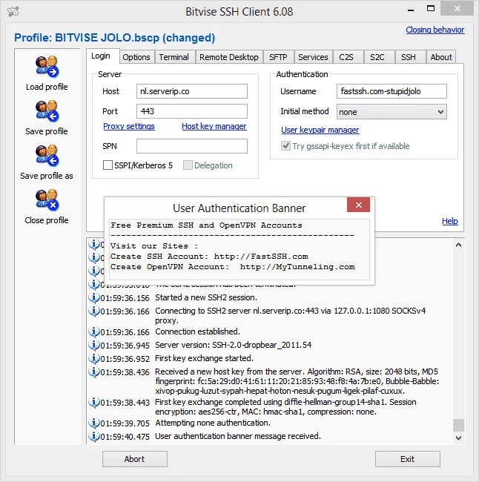This screenshot has width=479, height=482.
Task: Switch to the Options tab
Action: (136, 57)
